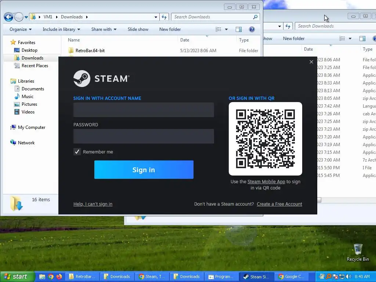
Task: Open address bar history dropdown in front window
Action: click(156, 17)
